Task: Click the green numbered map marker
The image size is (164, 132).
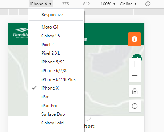Action: [x=137, y=57]
